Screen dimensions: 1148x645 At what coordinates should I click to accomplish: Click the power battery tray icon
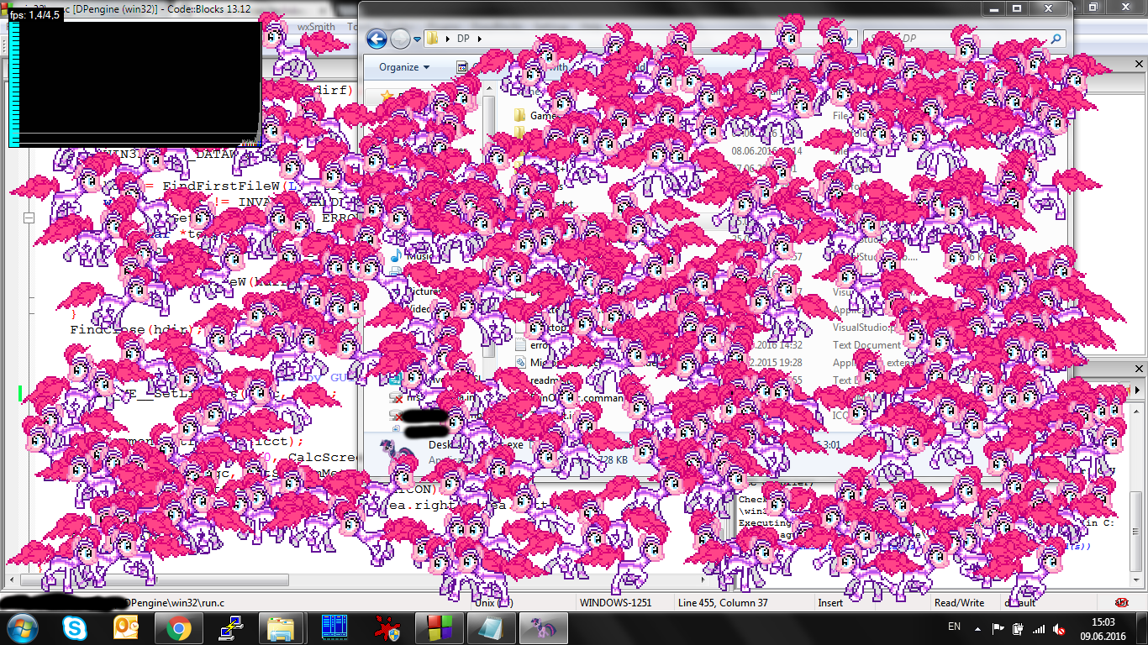(1019, 629)
